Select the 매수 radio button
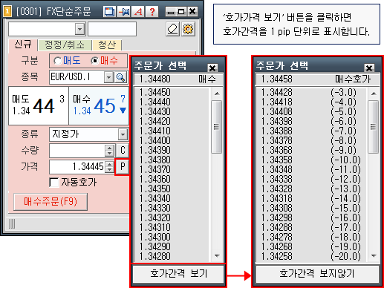 95,61
